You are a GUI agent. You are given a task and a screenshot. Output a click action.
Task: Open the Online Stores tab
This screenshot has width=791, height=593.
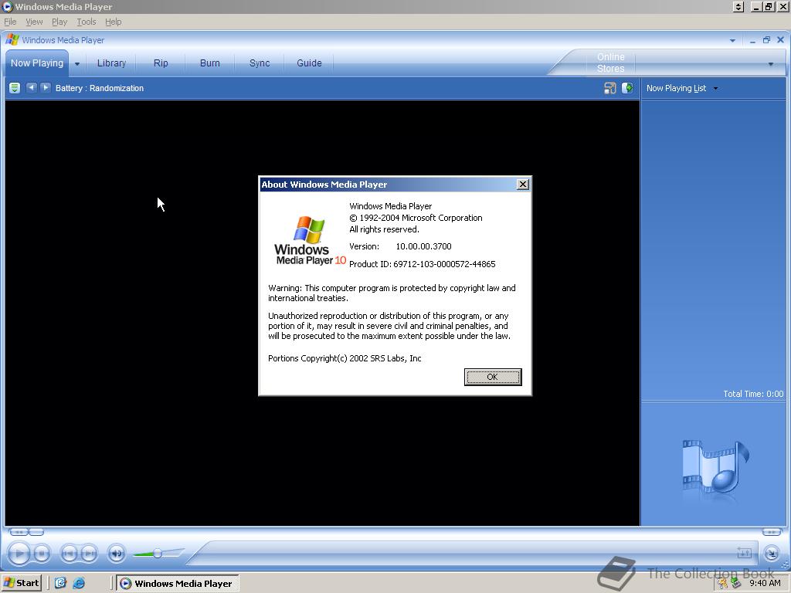[x=610, y=63]
